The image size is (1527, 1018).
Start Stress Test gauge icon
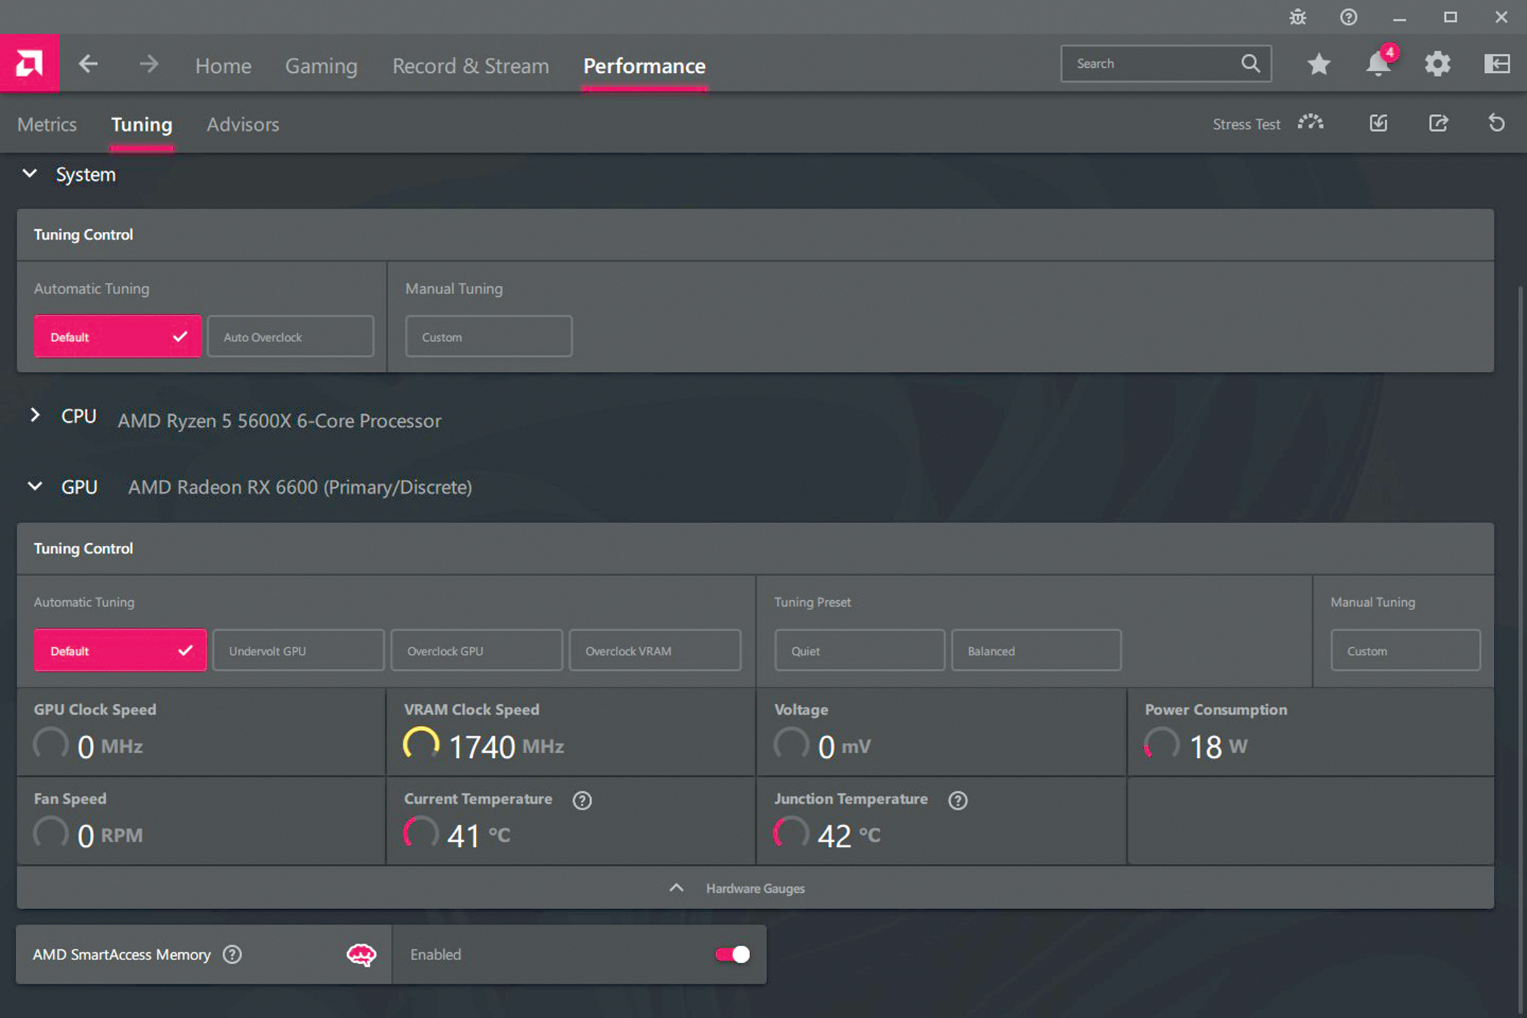(x=1310, y=122)
